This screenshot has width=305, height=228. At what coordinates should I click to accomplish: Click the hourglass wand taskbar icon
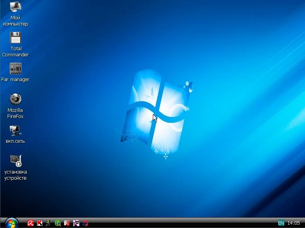tap(49, 223)
